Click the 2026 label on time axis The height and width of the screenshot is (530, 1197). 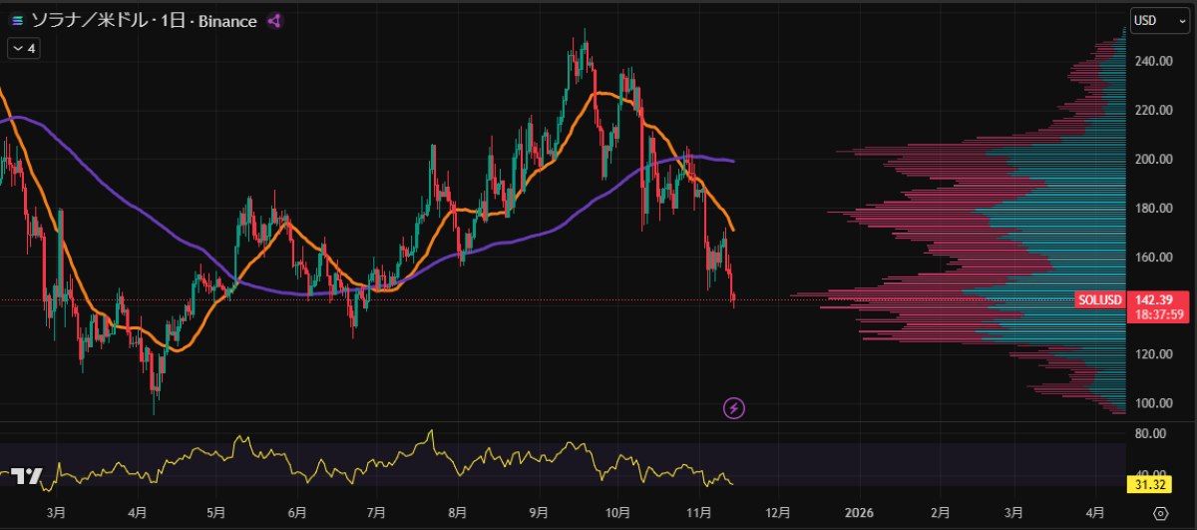[x=859, y=513]
